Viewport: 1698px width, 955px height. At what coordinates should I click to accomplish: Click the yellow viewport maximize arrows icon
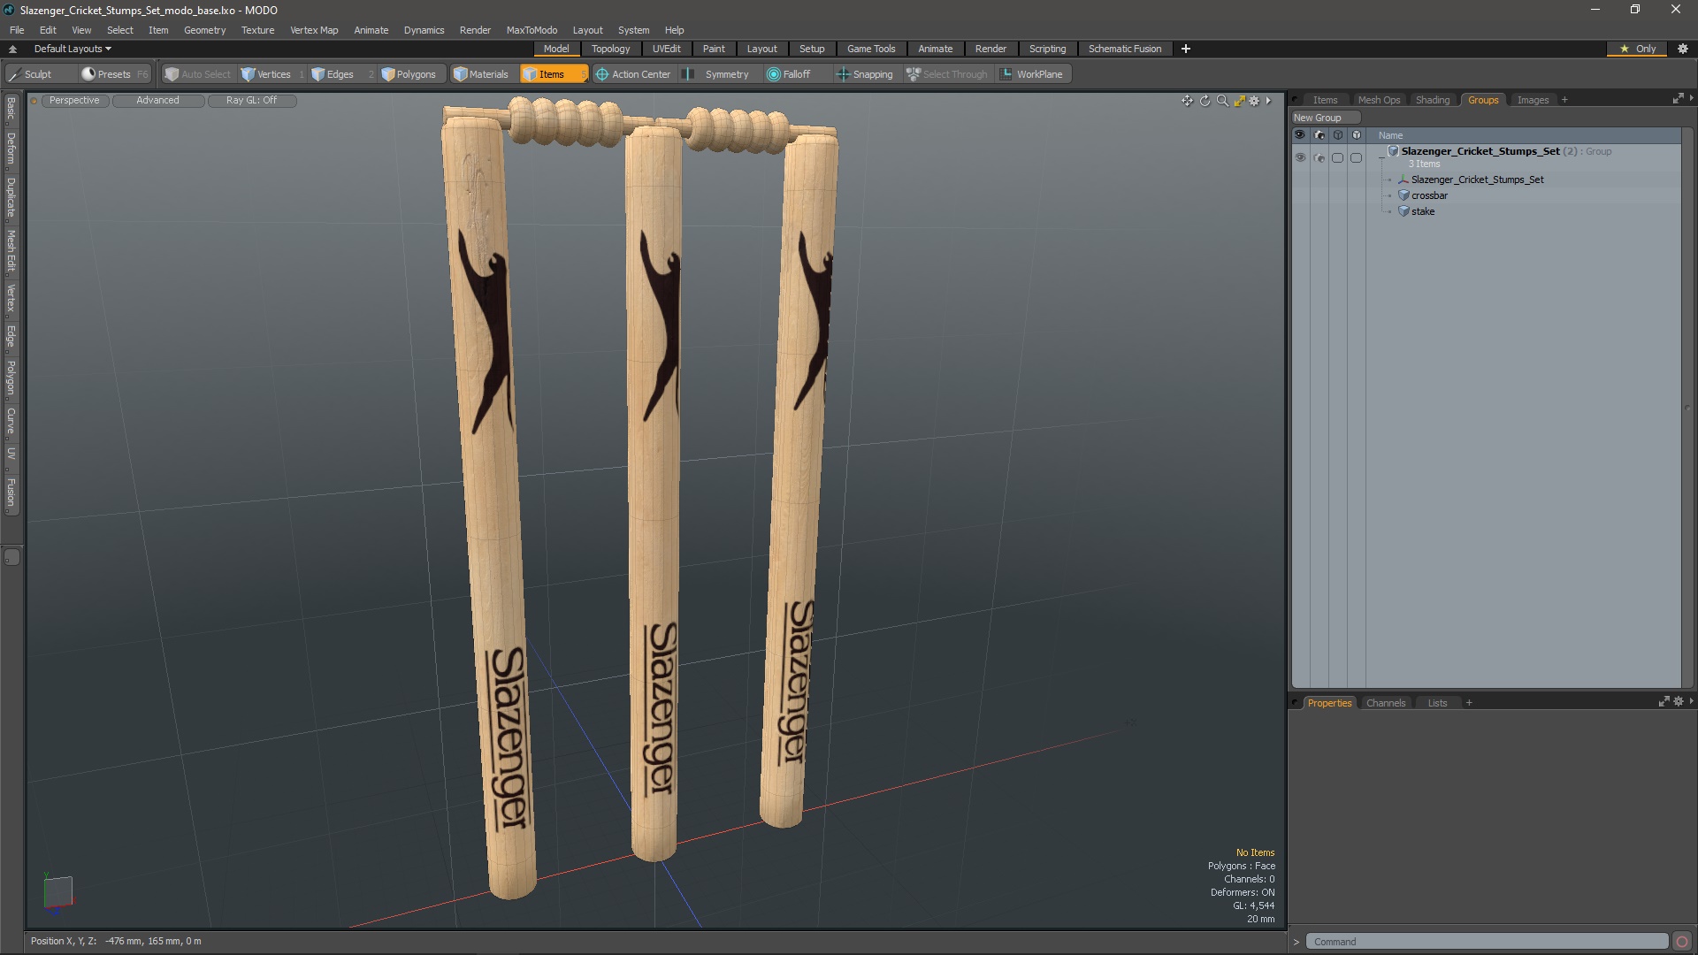point(1239,101)
